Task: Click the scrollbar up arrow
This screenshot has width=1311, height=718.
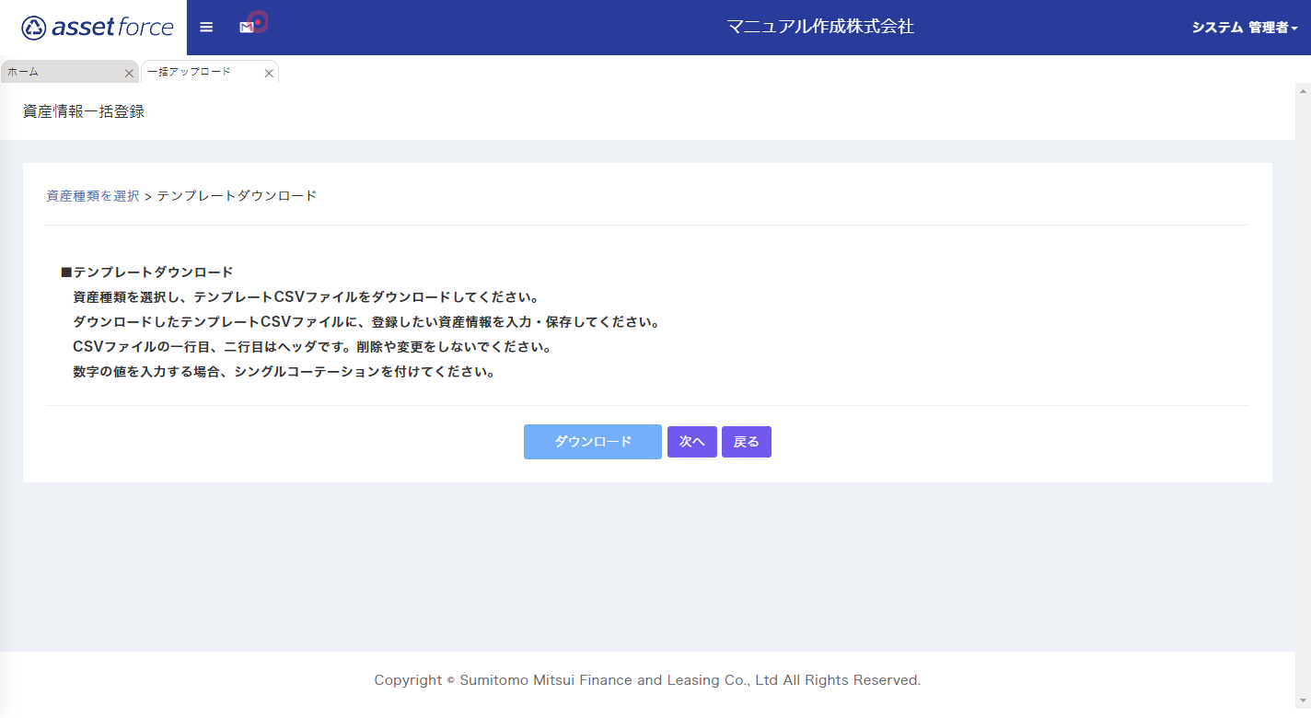Action: pyautogui.click(x=1303, y=90)
